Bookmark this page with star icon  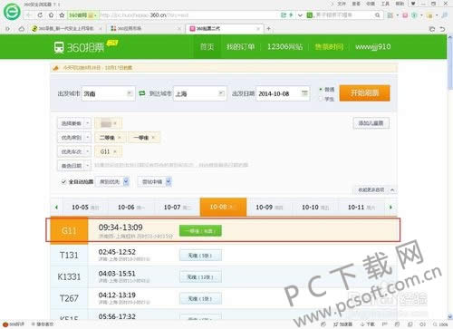pyautogui.click(x=62, y=15)
